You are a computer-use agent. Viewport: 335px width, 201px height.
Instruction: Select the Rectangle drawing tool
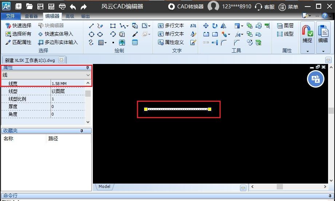coord(113,26)
